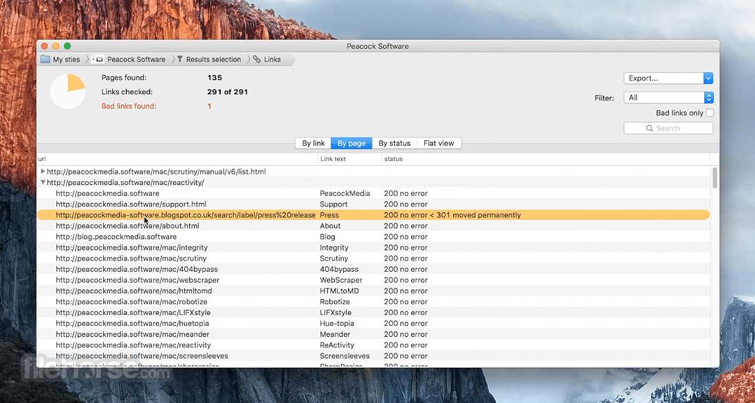Select the support.html link row
This screenshot has height=403, width=755.
pyautogui.click(x=373, y=204)
